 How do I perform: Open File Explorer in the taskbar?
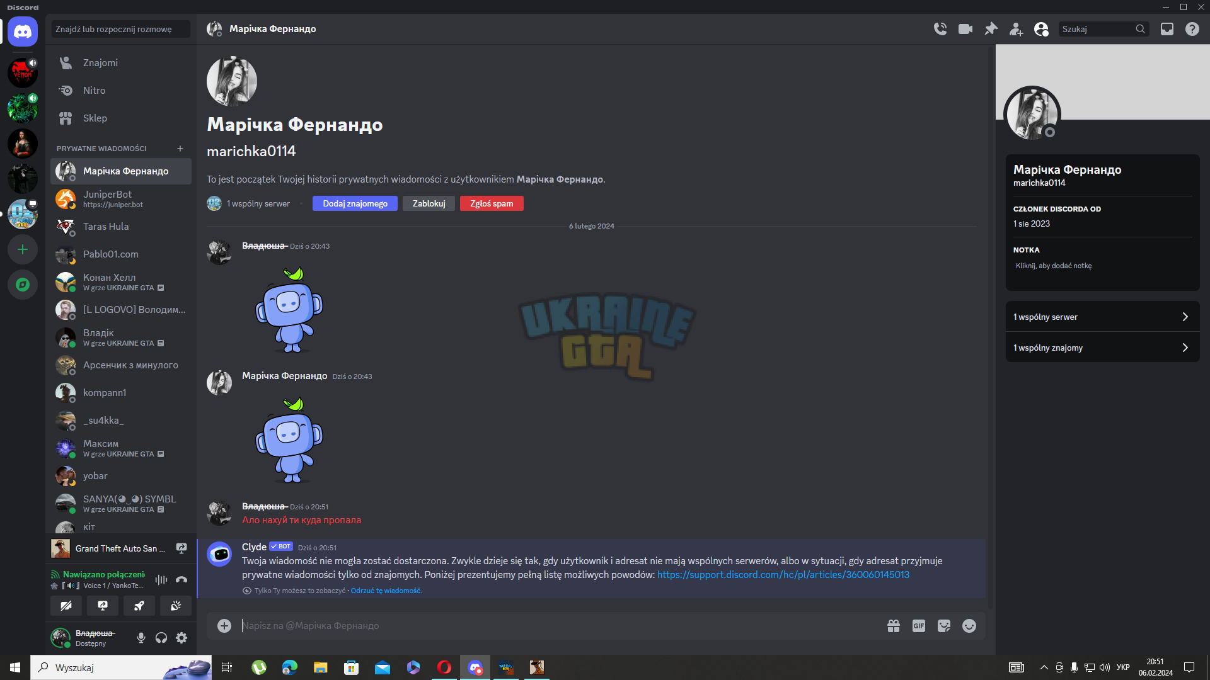point(321,667)
